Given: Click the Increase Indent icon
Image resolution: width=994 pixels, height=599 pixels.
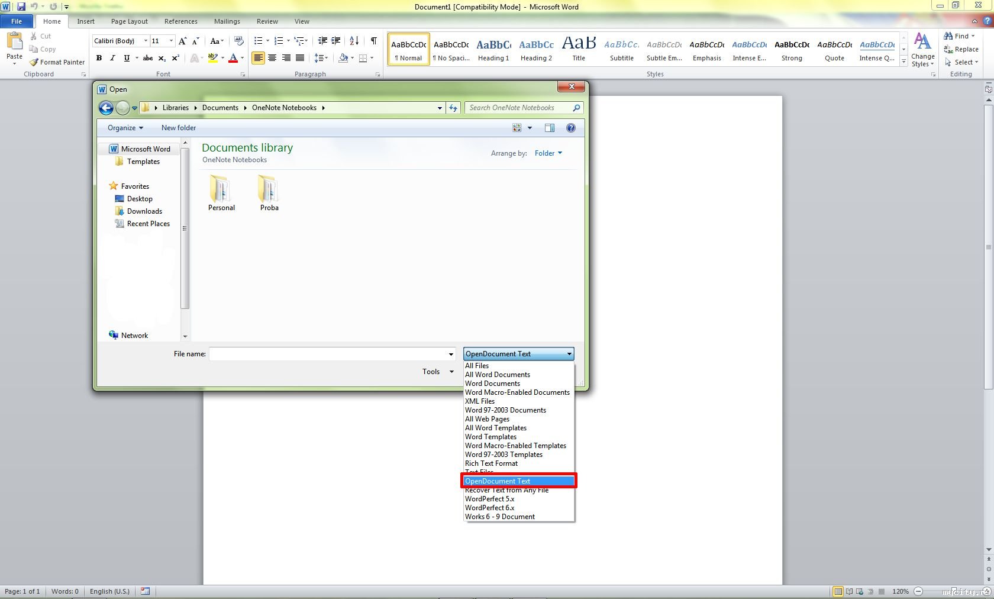Looking at the screenshot, I should click(336, 41).
